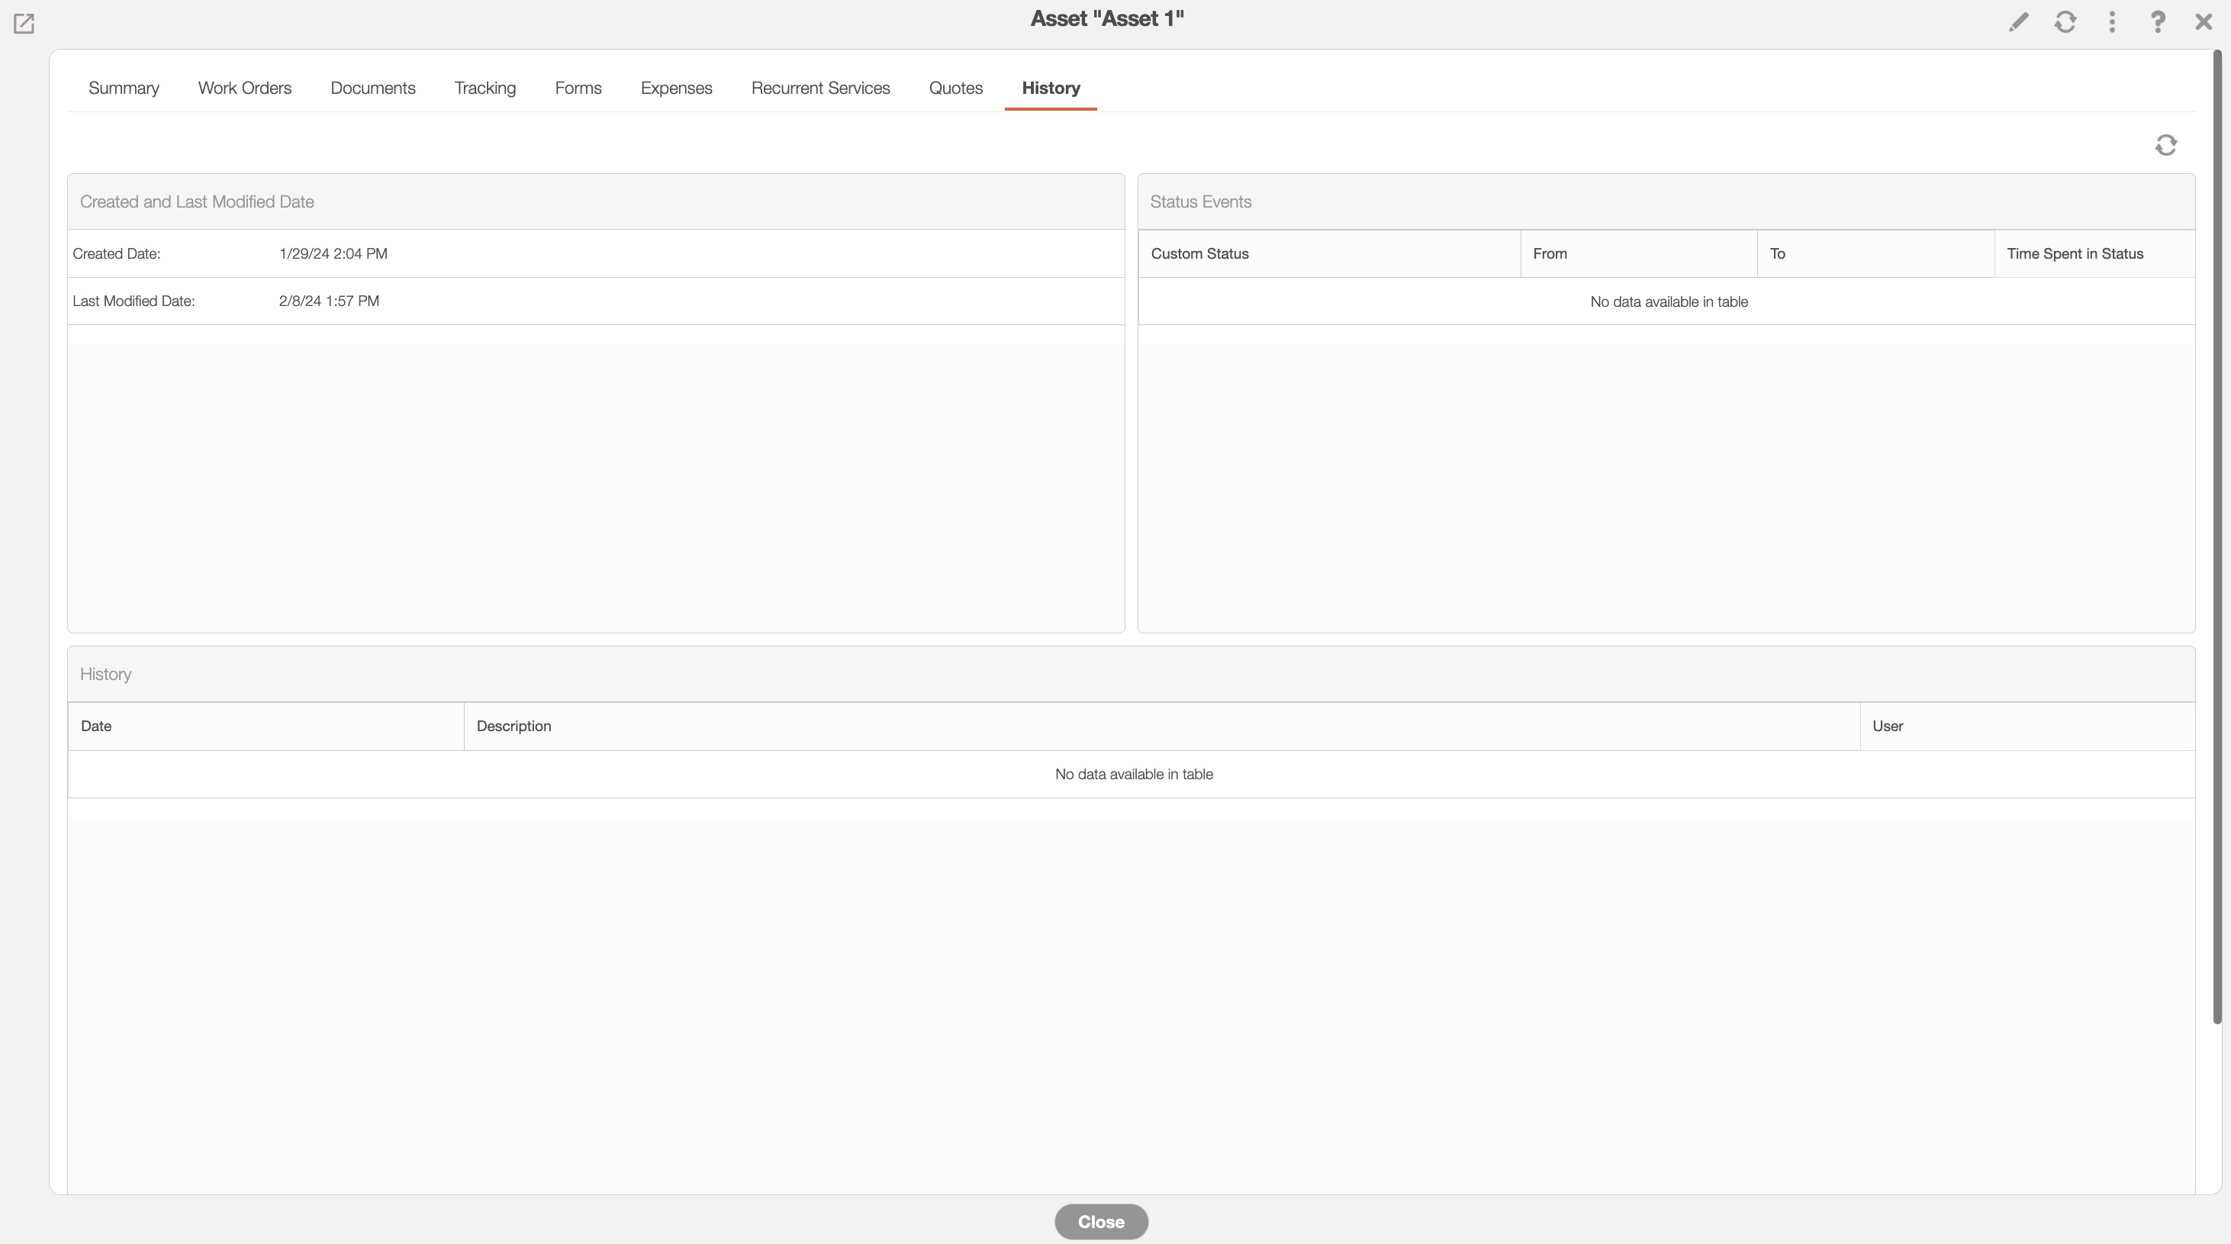View the Quotes tab

tap(956, 89)
